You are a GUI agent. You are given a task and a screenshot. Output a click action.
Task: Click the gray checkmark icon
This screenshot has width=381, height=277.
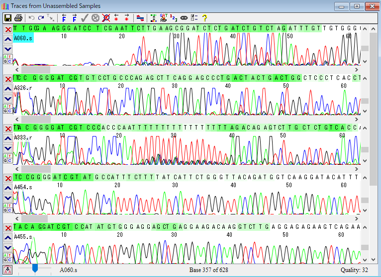pos(85,18)
